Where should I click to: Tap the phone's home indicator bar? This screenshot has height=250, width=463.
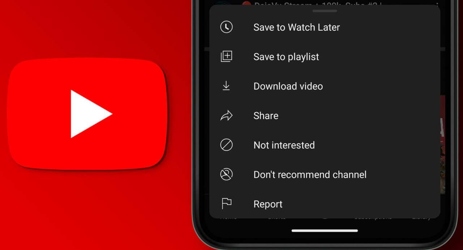click(325, 230)
